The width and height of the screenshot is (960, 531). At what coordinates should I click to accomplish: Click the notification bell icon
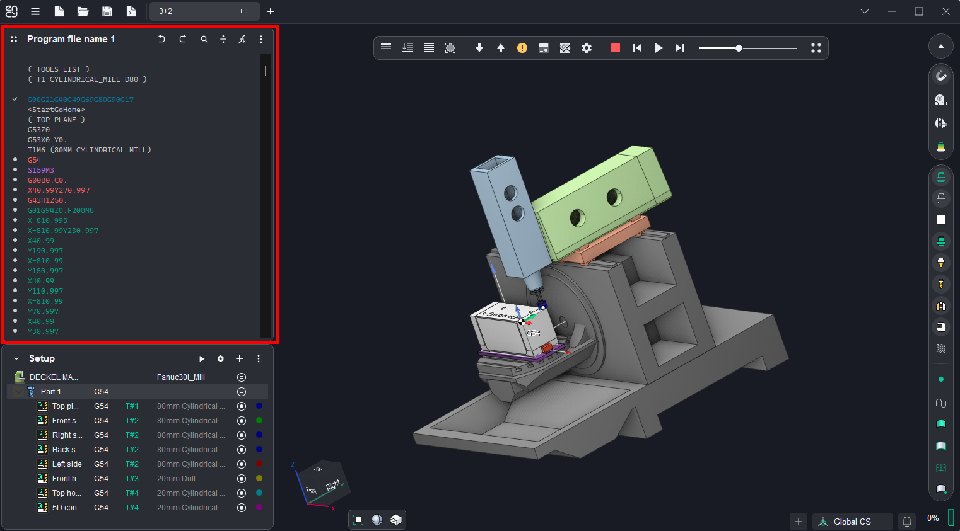(x=907, y=522)
